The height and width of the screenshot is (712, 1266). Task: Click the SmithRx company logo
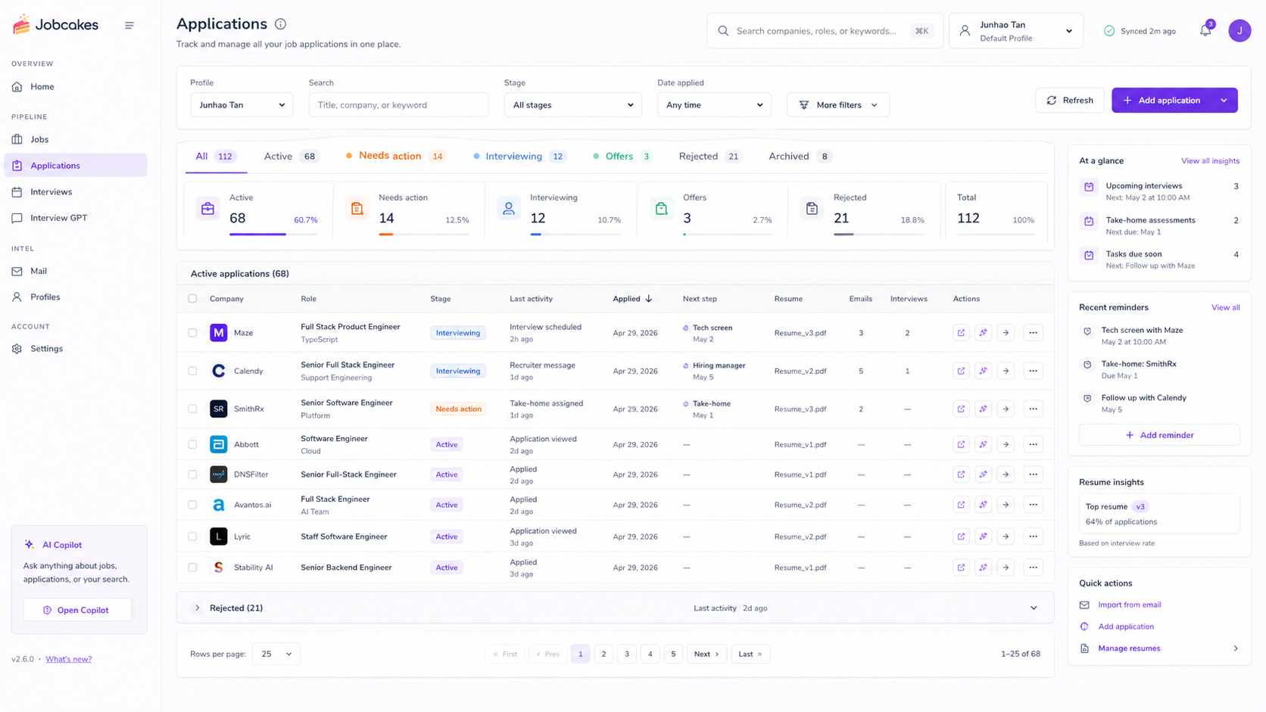pos(218,409)
